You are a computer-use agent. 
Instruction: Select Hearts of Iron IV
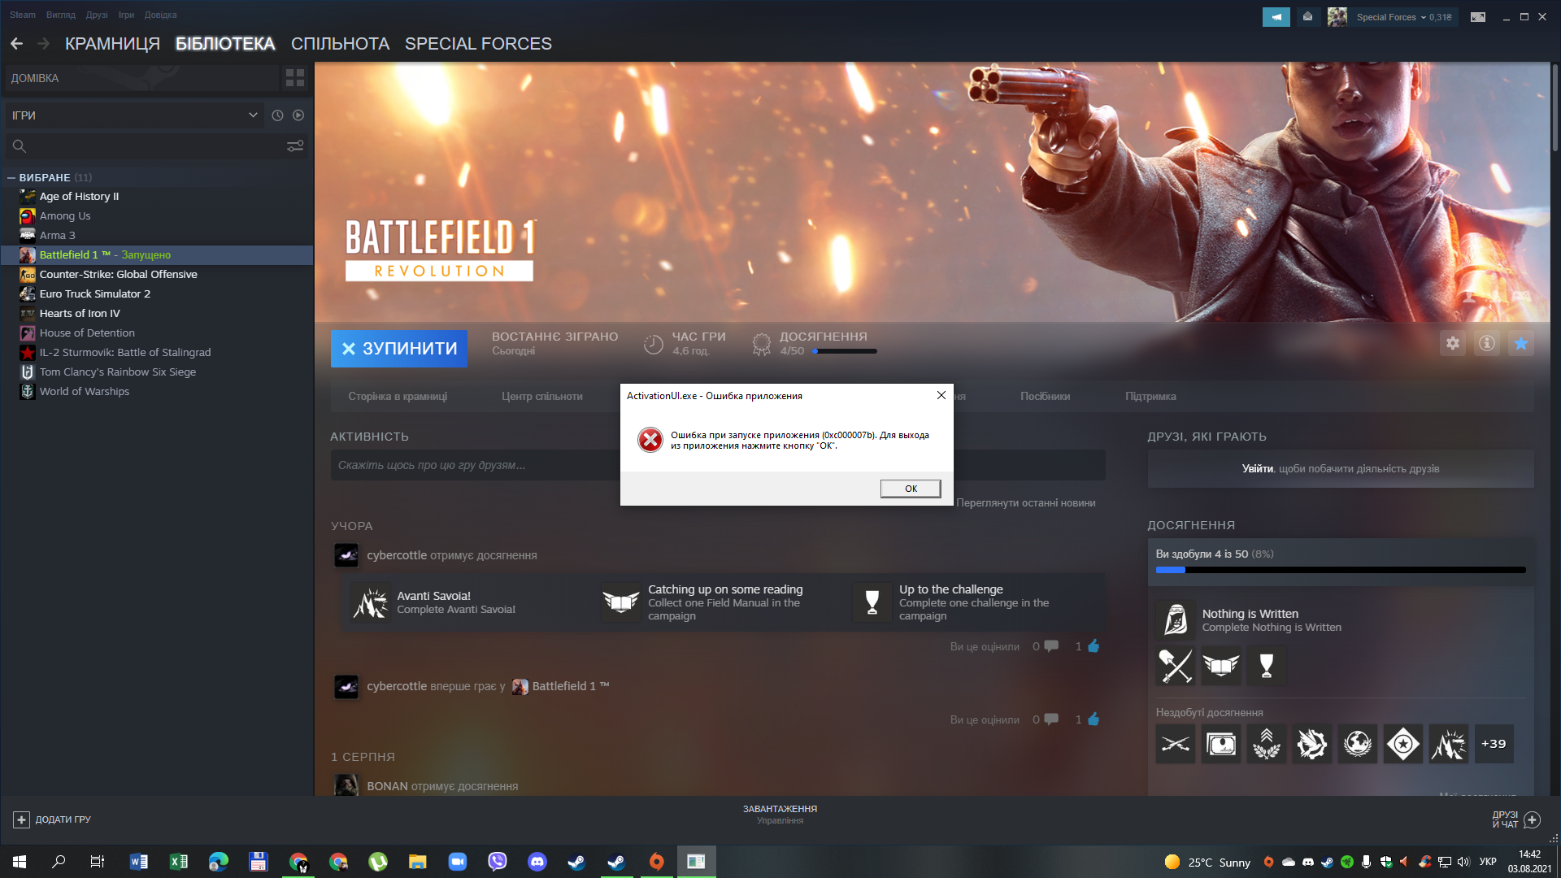80,313
